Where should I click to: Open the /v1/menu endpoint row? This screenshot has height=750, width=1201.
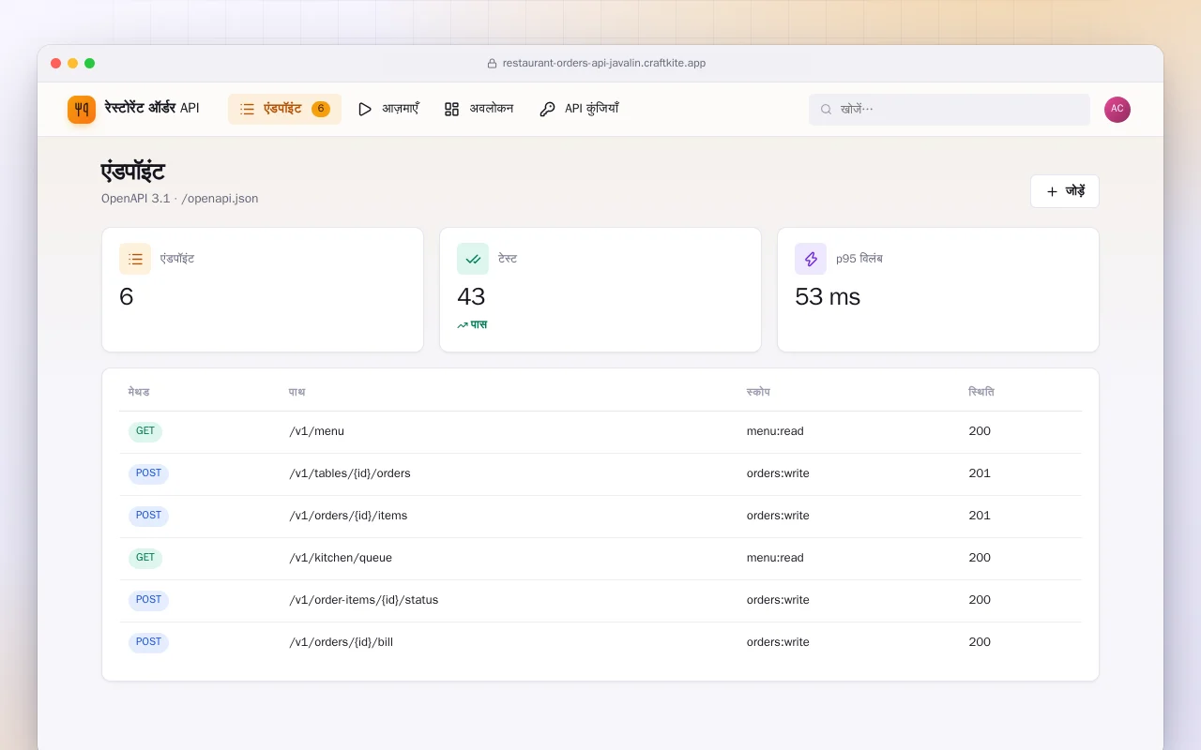point(600,432)
